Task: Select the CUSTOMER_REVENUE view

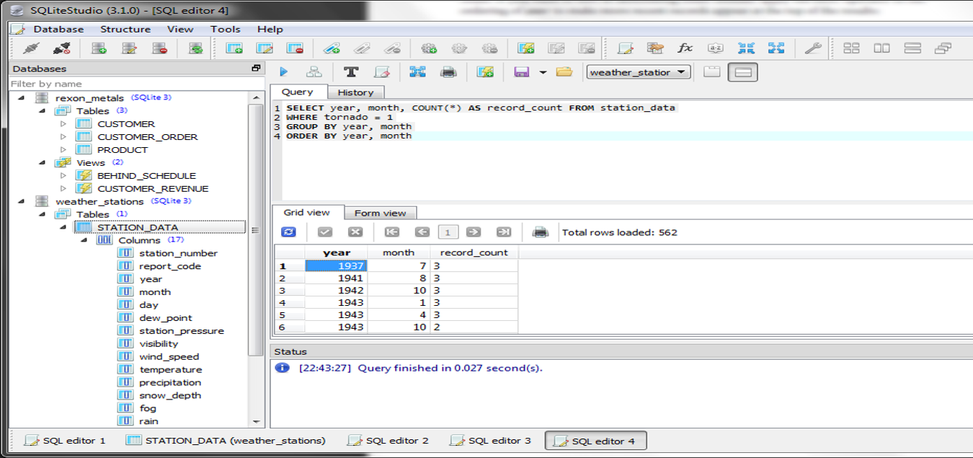Action: (x=153, y=189)
